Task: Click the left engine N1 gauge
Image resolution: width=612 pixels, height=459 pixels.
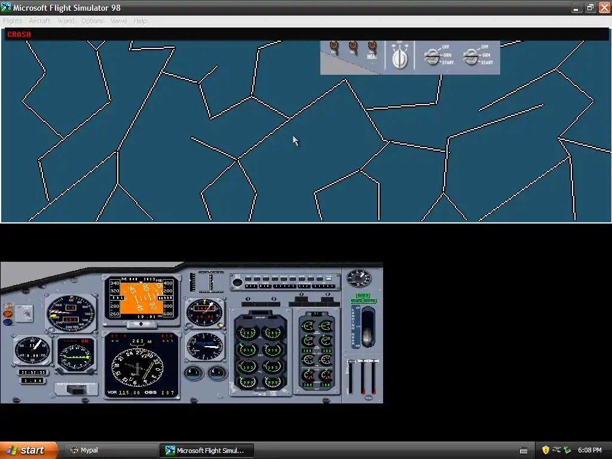Action: pyautogui.click(x=247, y=332)
